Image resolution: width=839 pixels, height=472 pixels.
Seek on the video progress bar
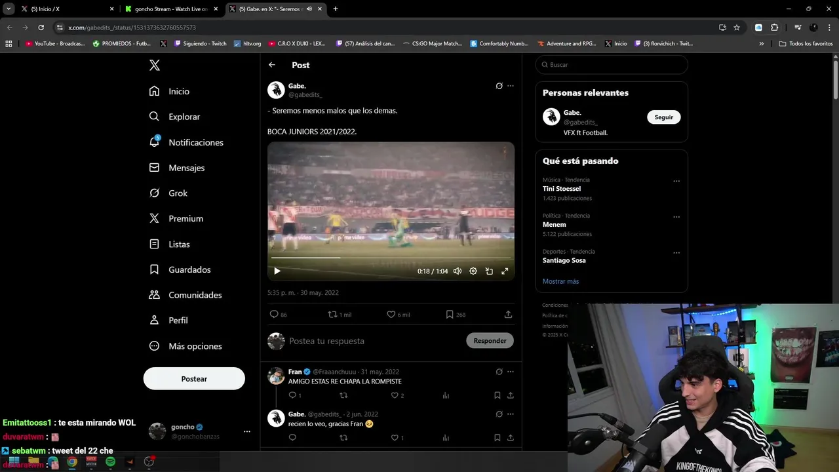pyautogui.click(x=391, y=258)
